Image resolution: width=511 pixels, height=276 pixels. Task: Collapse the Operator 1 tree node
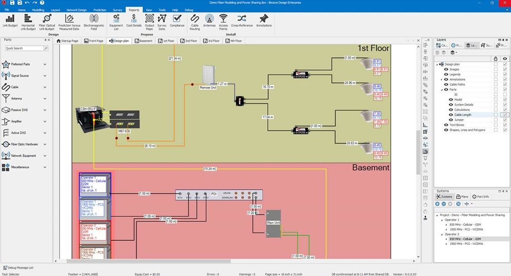coord(442,220)
